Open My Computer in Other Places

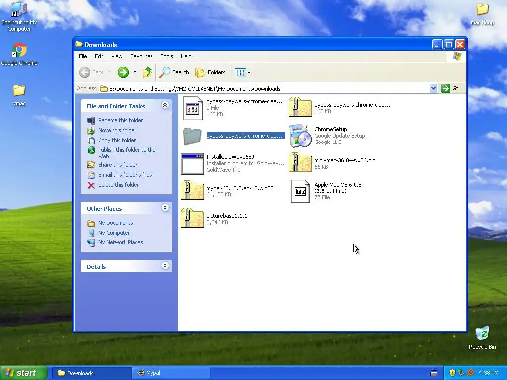tap(114, 233)
